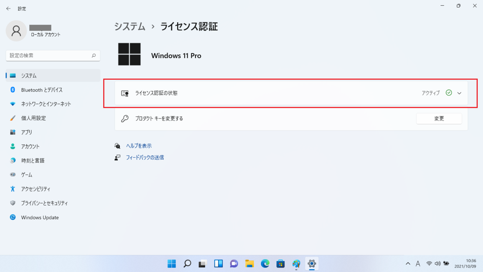This screenshot has width=483, height=272.
Task: Open Microsoft Store from taskbar
Action: pos(281,264)
